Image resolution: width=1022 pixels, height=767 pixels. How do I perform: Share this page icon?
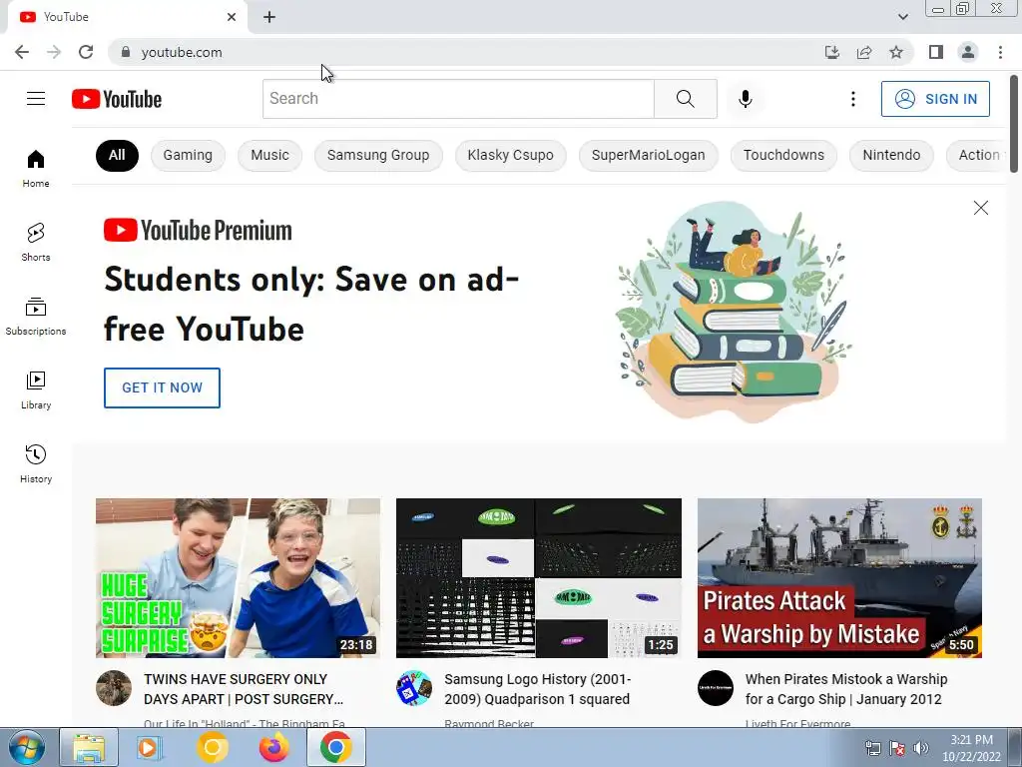(x=864, y=52)
